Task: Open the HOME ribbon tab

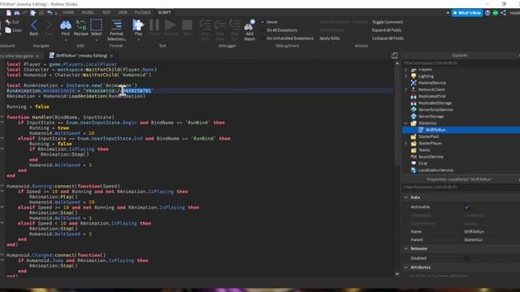Action: click(68, 13)
